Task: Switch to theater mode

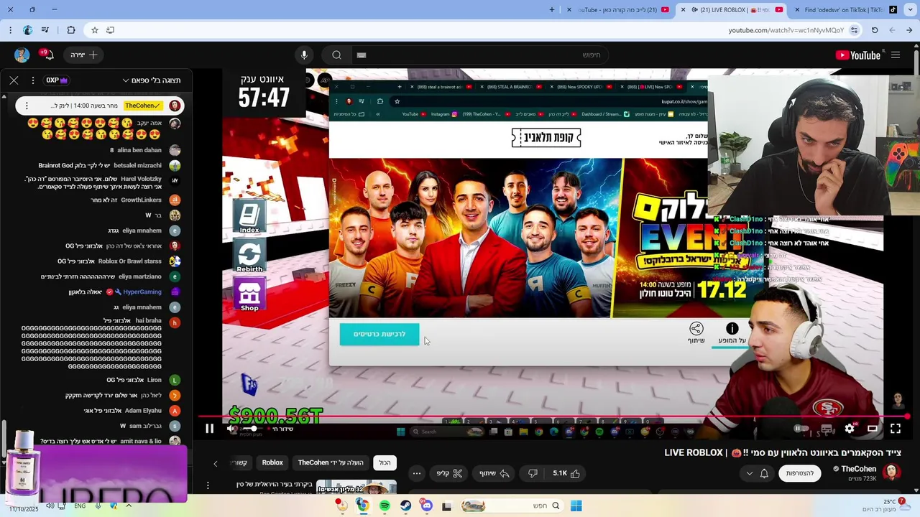Action: pos(872,429)
